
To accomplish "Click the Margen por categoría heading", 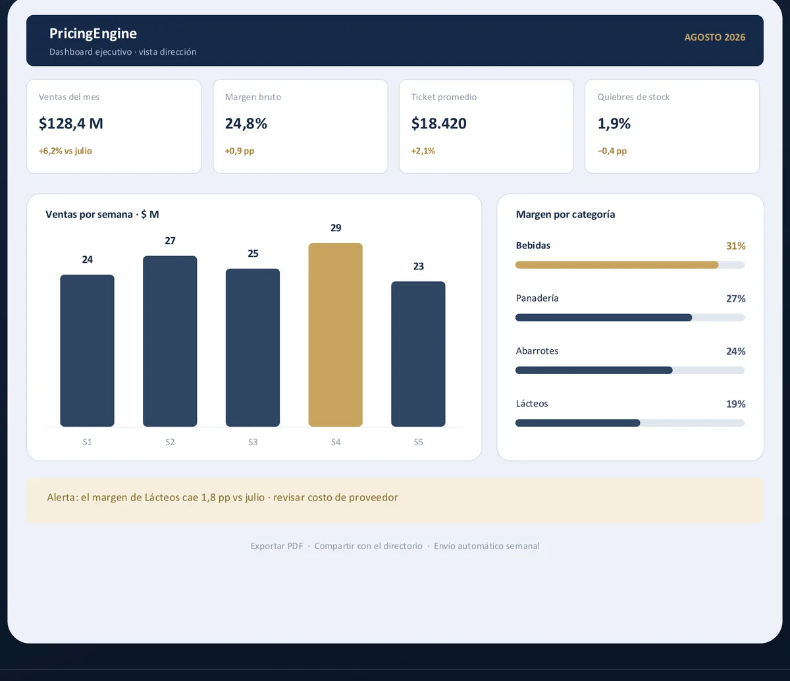I will (x=566, y=215).
